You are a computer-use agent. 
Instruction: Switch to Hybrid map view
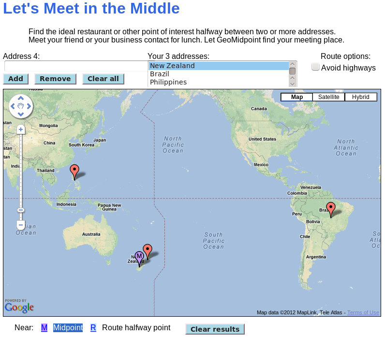(x=360, y=97)
